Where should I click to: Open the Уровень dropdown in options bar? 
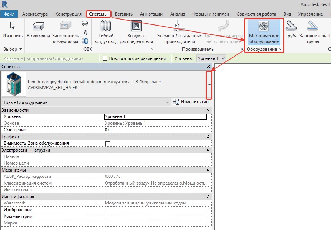point(211,58)
